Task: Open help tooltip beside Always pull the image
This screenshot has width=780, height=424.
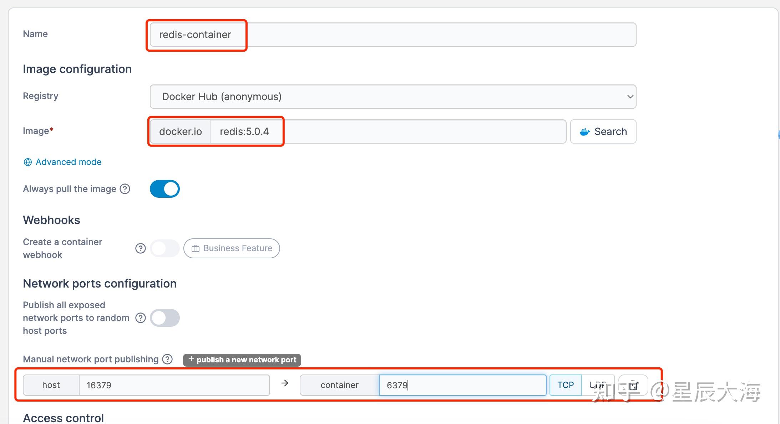Action: coord(125,189)
